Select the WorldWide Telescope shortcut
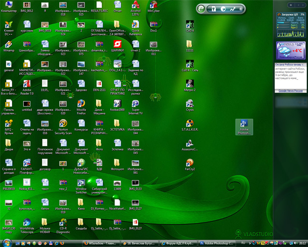 (x=27, y=226)
